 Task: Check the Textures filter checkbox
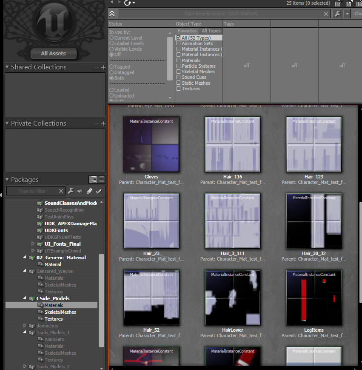178,89
